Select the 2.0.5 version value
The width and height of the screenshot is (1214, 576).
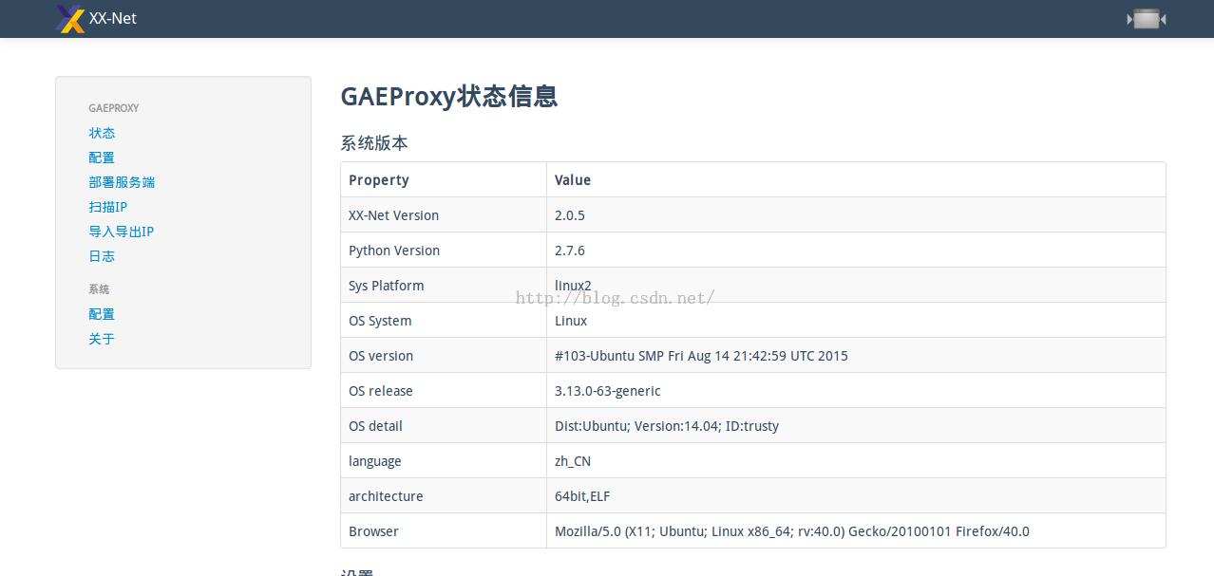point(856,215)
